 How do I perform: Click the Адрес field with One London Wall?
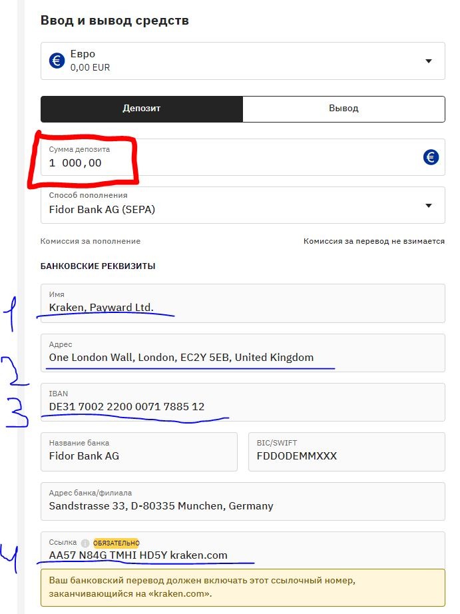coord(243,353)
